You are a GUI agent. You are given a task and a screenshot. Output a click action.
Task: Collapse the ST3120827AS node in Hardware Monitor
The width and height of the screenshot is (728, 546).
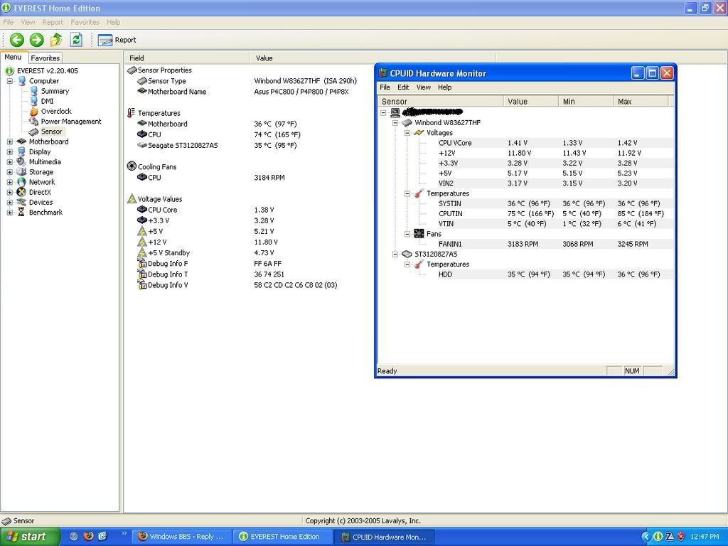pos(395,255)
